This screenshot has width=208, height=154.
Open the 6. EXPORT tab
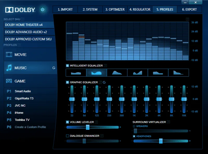190,9
